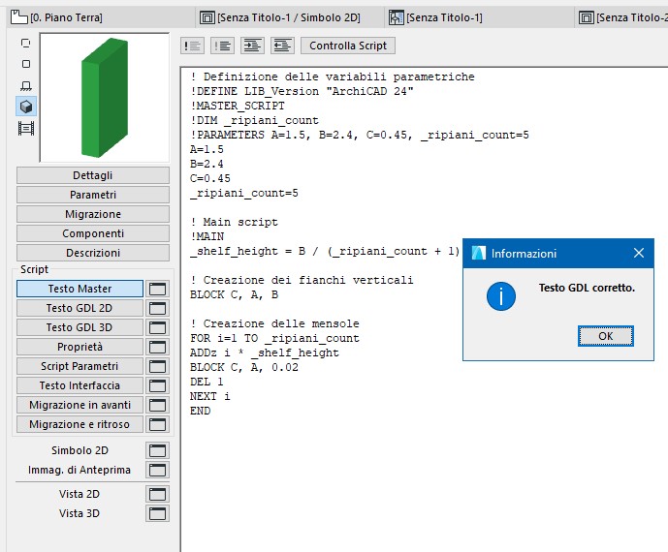Open Testo GDL 3D in new window
This screenshot has width=668, height=552.
[x=157, y=327]
